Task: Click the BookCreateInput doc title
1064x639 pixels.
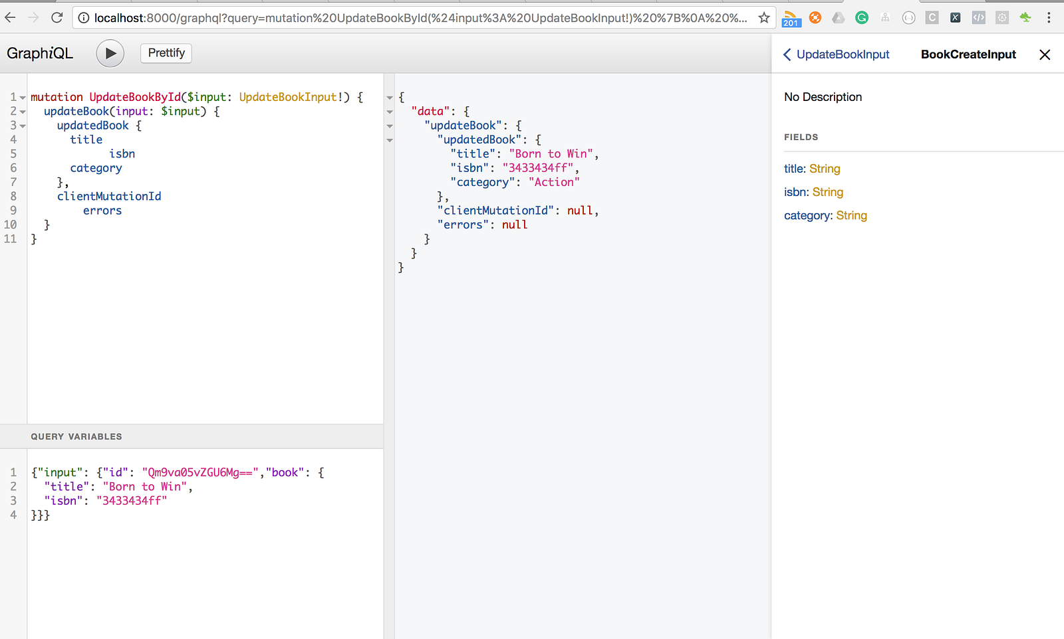Action: pyautogui.click(x=968, y=54)
